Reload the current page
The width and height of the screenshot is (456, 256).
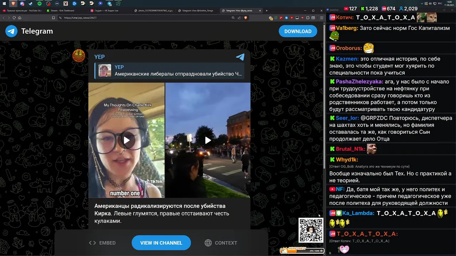[14, 18]
